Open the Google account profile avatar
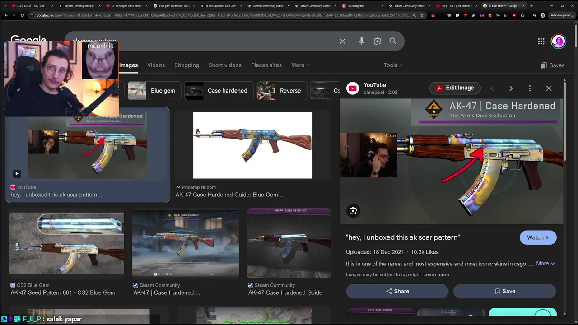Viewport: 578px width, 325px height. (x=558, y=41)
